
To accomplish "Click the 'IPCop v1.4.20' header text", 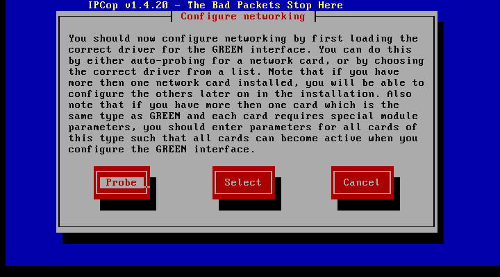I will point(128,5).
